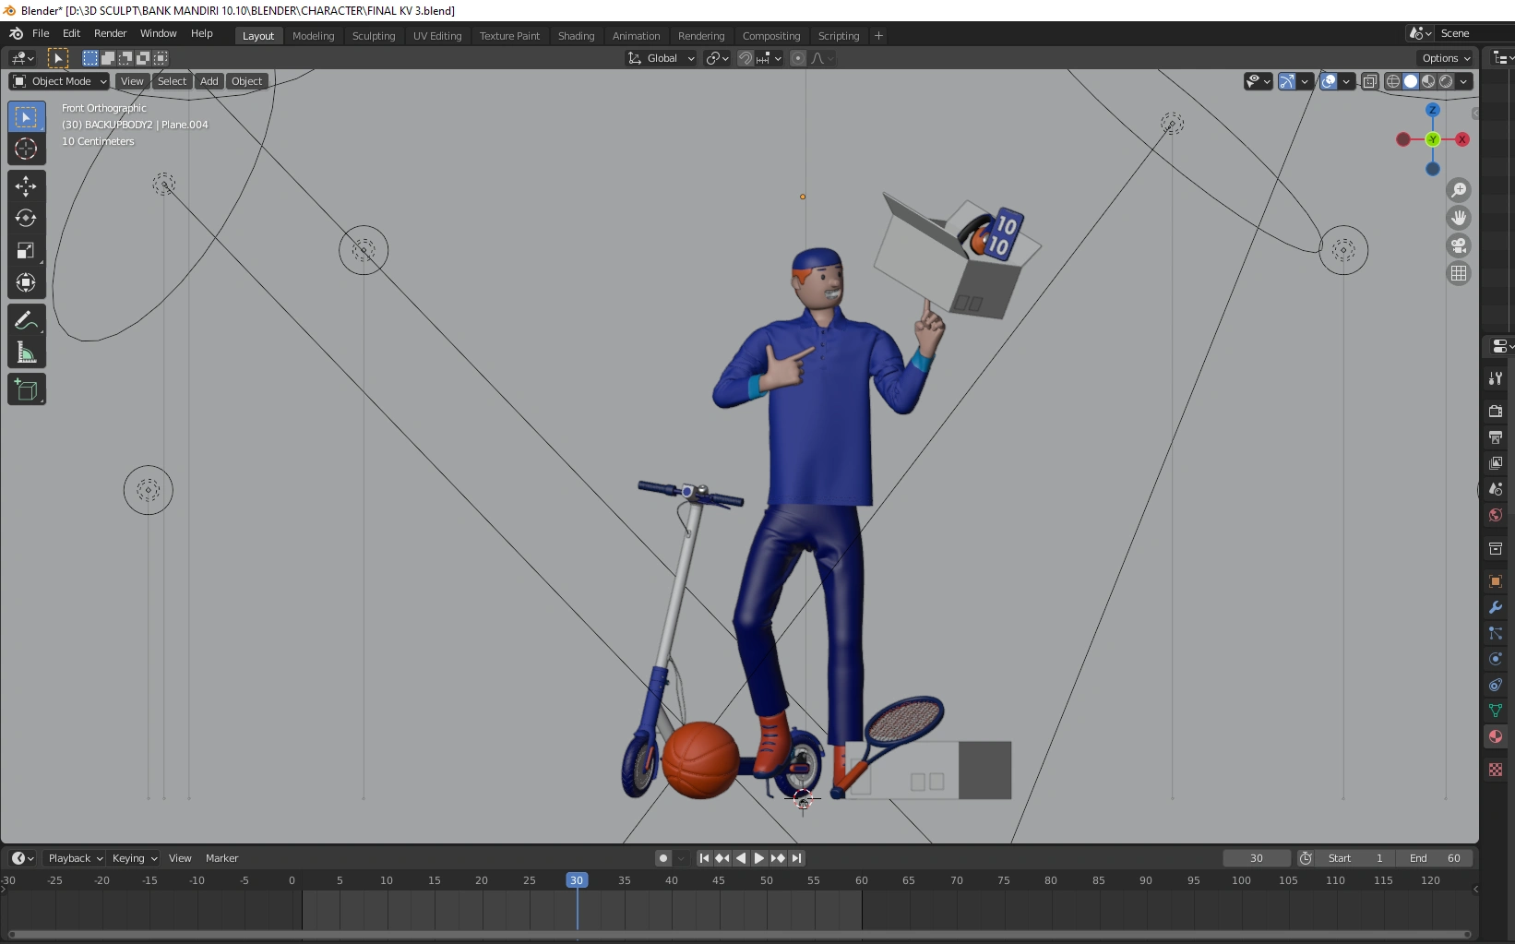
Task: Open the Physics properties tab
Action: 1496,659
